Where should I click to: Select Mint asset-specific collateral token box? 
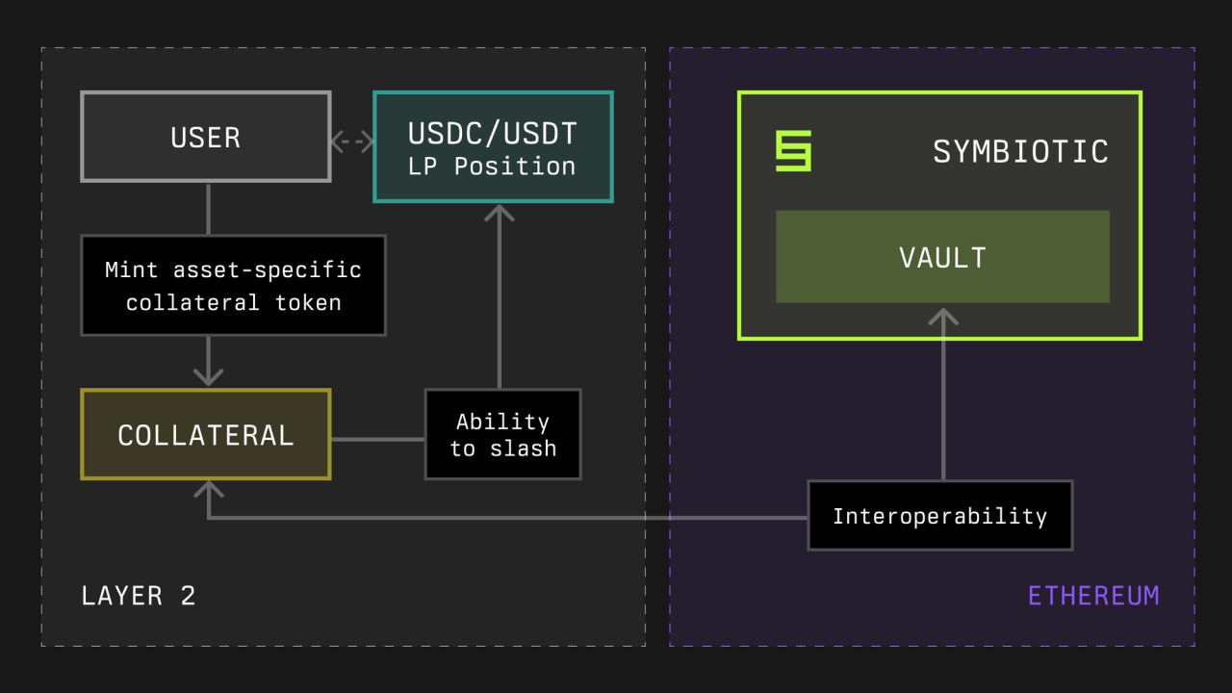[x=234, y=285]
